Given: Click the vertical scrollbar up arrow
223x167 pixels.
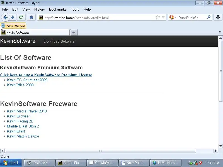Looking at the screenshot, I should [x=220, y=38].
